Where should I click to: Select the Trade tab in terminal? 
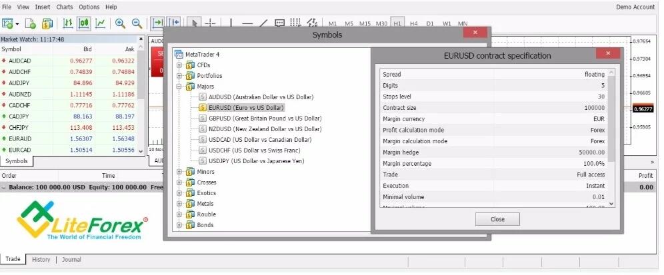pos(13,259)
